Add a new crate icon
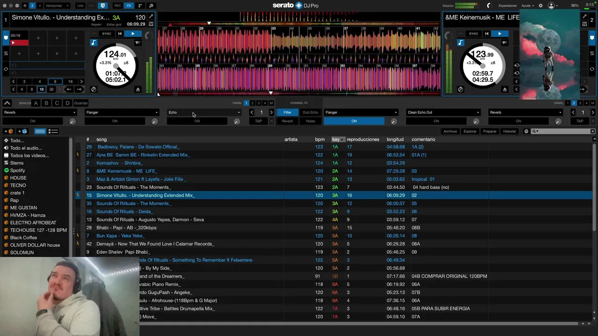This screenshot has width=598, height=336. point(9,131)
